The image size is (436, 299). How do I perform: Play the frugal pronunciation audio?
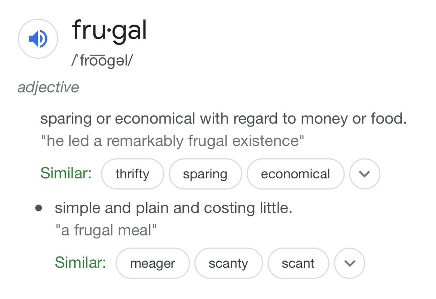(x=38, y=38)
